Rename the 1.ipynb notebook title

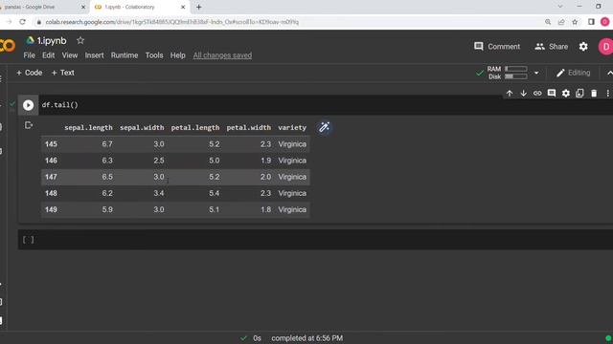52,40
